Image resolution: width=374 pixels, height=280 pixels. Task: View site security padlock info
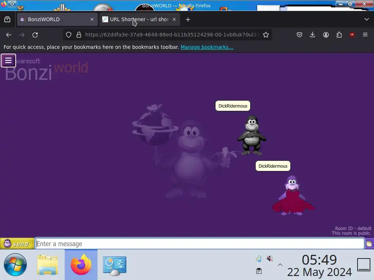pos(79,35)
